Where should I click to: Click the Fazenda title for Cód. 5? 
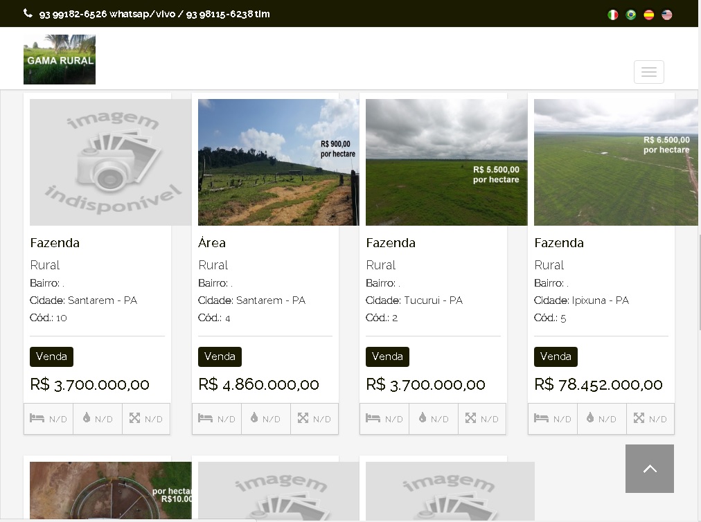click(559, 243)
